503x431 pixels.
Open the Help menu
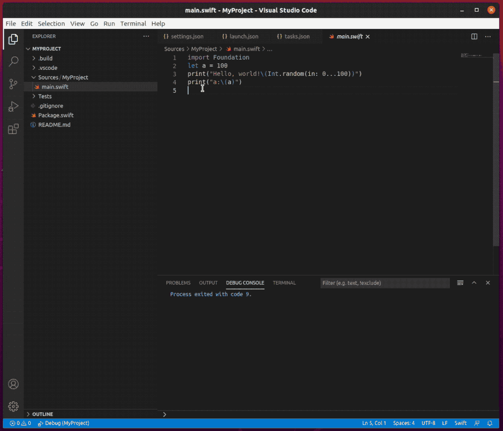coord(158,23)
